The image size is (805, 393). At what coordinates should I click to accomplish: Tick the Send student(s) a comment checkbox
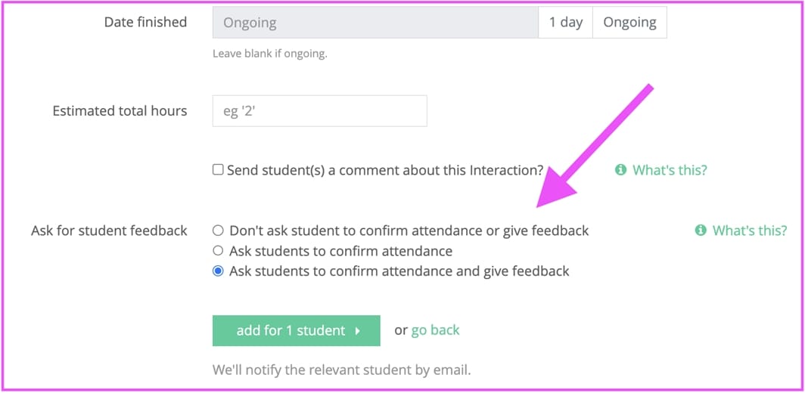click(218, 170)
